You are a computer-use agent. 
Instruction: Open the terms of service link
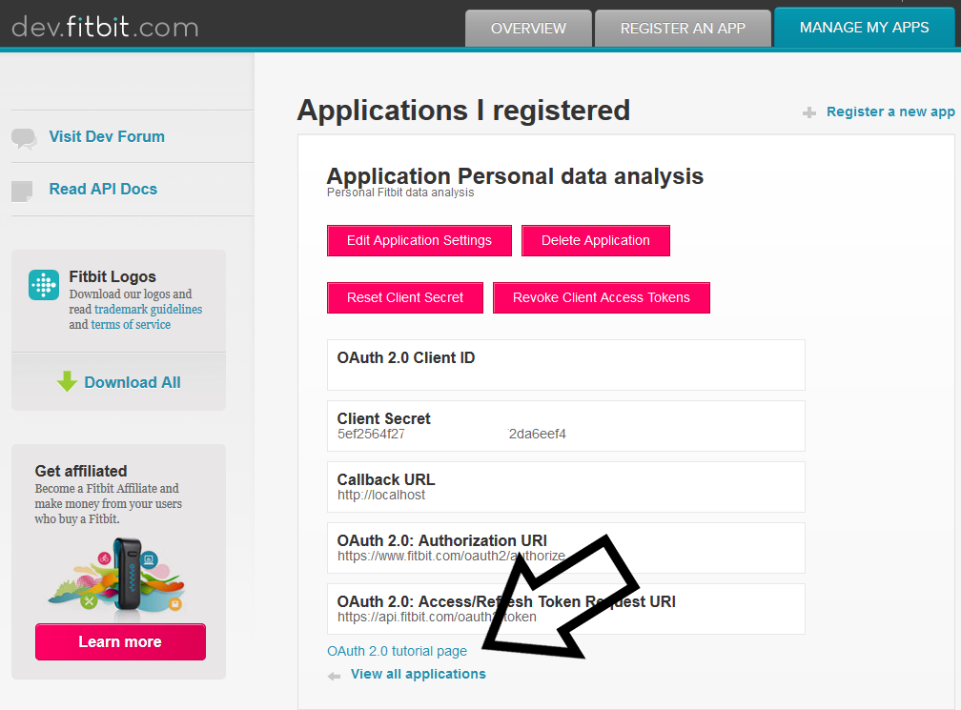coord(131,325)
